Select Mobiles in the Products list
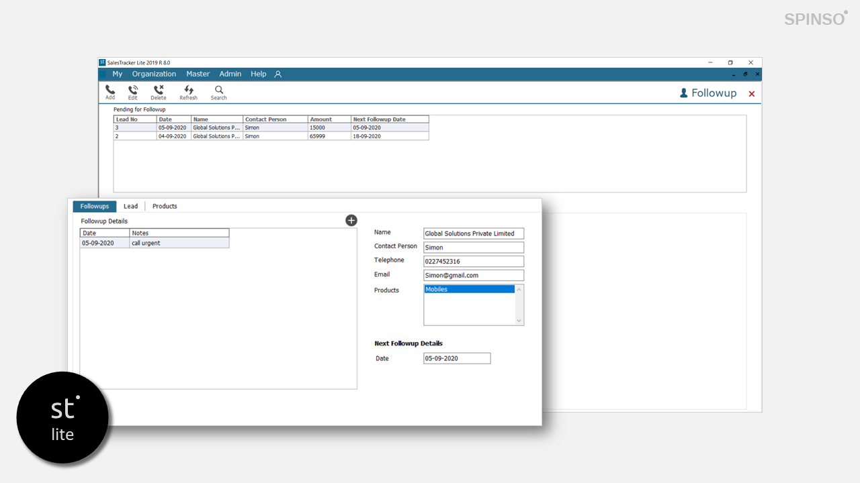The height and width of the screenshot is (483, 860). [469, 290]
